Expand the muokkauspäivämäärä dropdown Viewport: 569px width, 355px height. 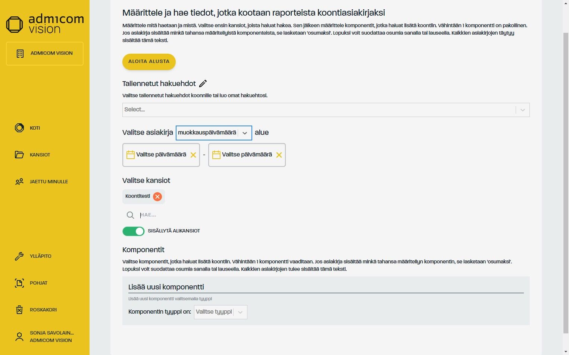(245, 133)
